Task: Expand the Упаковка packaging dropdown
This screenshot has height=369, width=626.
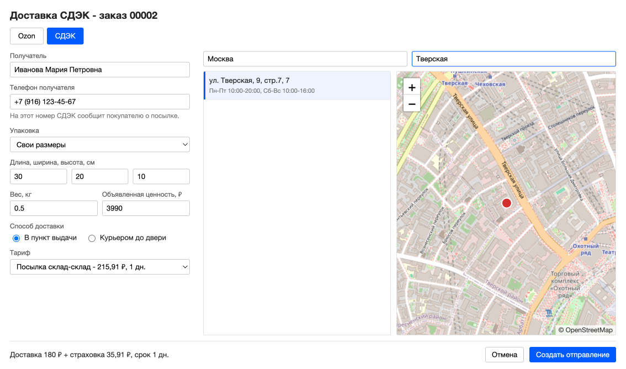Action: [100, 145]
